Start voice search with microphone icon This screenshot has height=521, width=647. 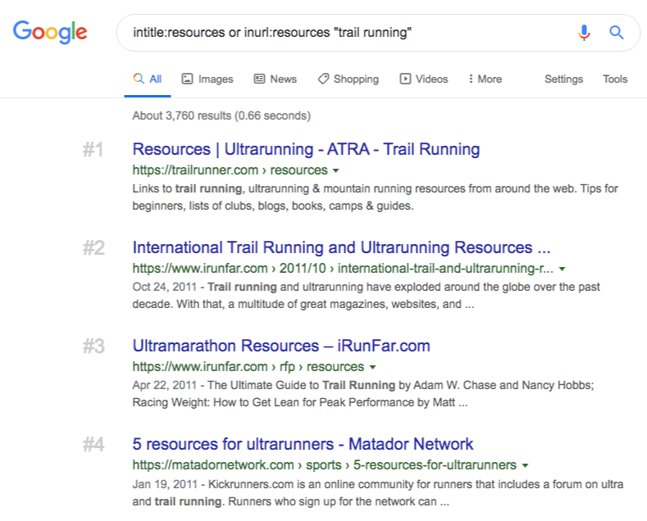pos(584,32)
